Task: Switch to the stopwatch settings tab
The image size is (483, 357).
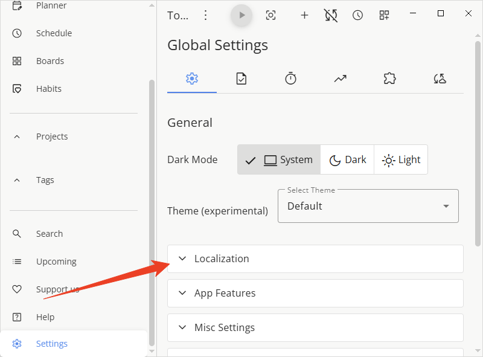Action: [290, 78]
